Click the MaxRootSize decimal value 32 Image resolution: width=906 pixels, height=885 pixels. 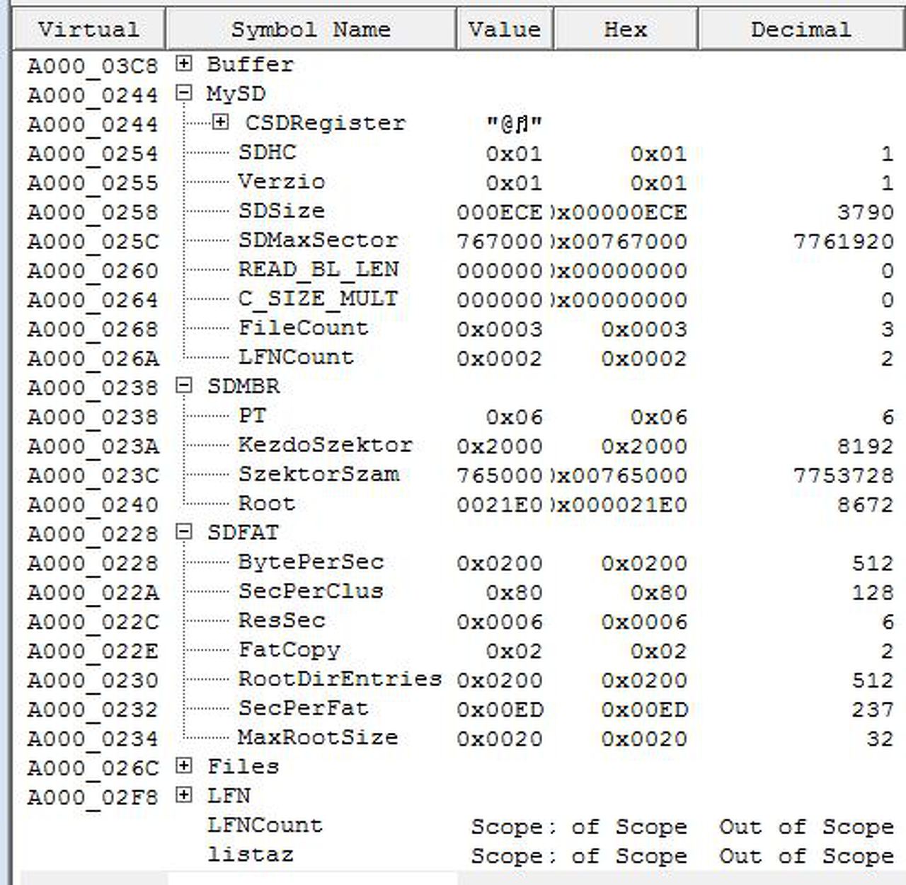880,739
